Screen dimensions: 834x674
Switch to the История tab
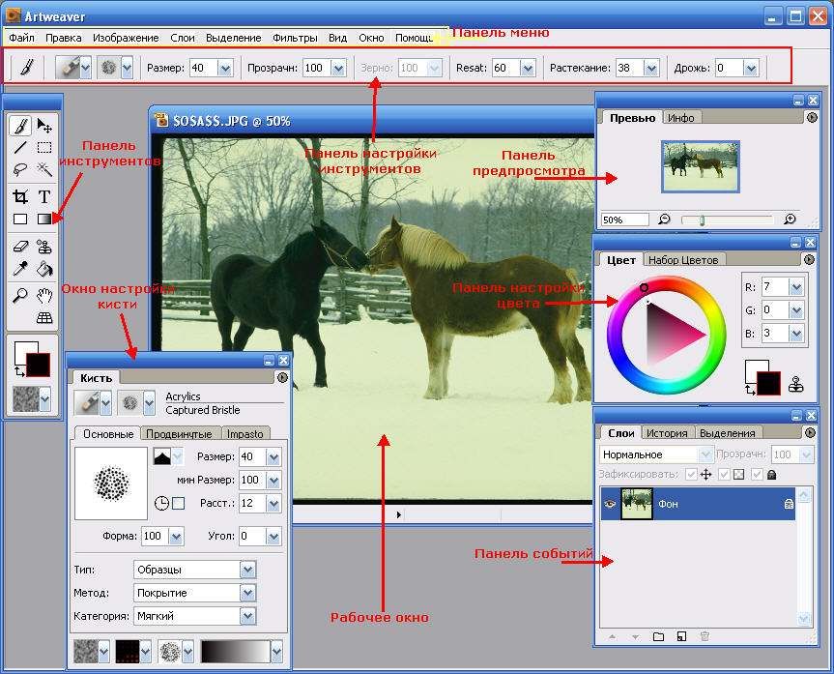[667, 433]
